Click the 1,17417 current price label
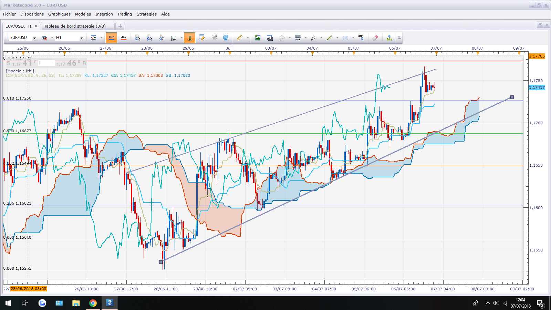Screen dimensions: 551x310 [x=537, y=87]
